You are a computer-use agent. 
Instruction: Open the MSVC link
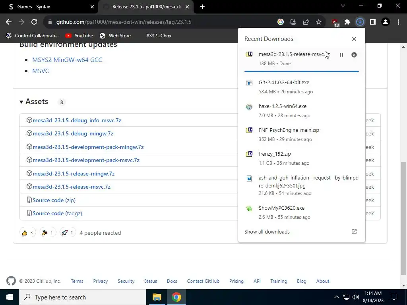41,71
